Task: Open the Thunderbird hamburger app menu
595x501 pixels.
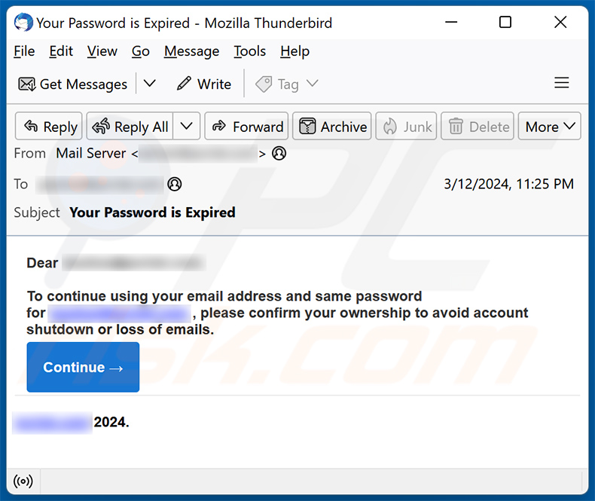Action: [561, 83]
